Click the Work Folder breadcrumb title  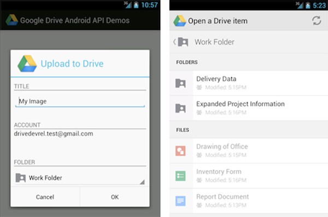coord(214,42)
